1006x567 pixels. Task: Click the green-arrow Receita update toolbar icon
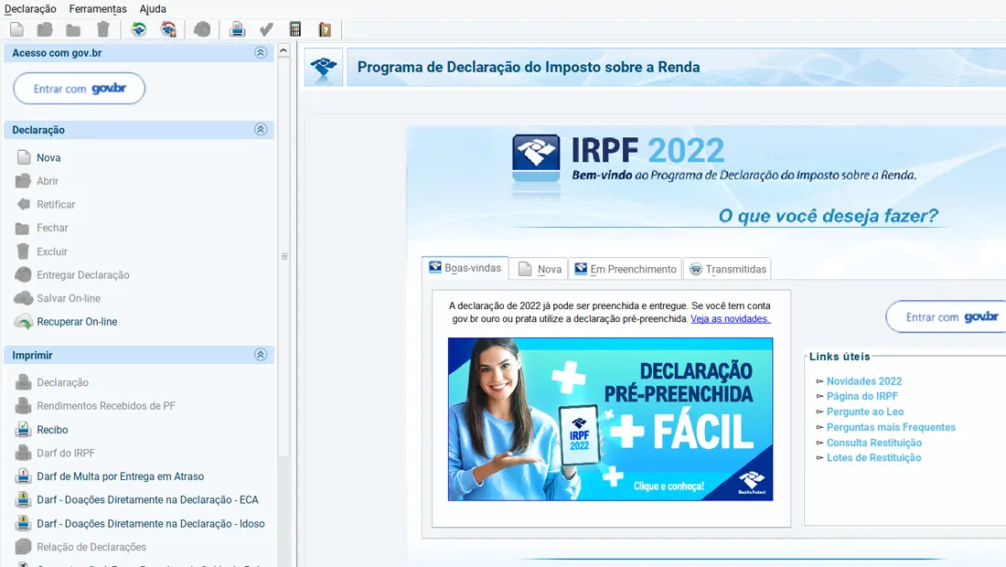pyautogui.click(x=139, y=29)
